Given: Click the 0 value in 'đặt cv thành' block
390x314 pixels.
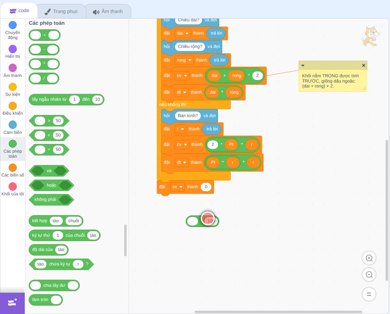Looking at the screenshot, I should tap(206, 187).
